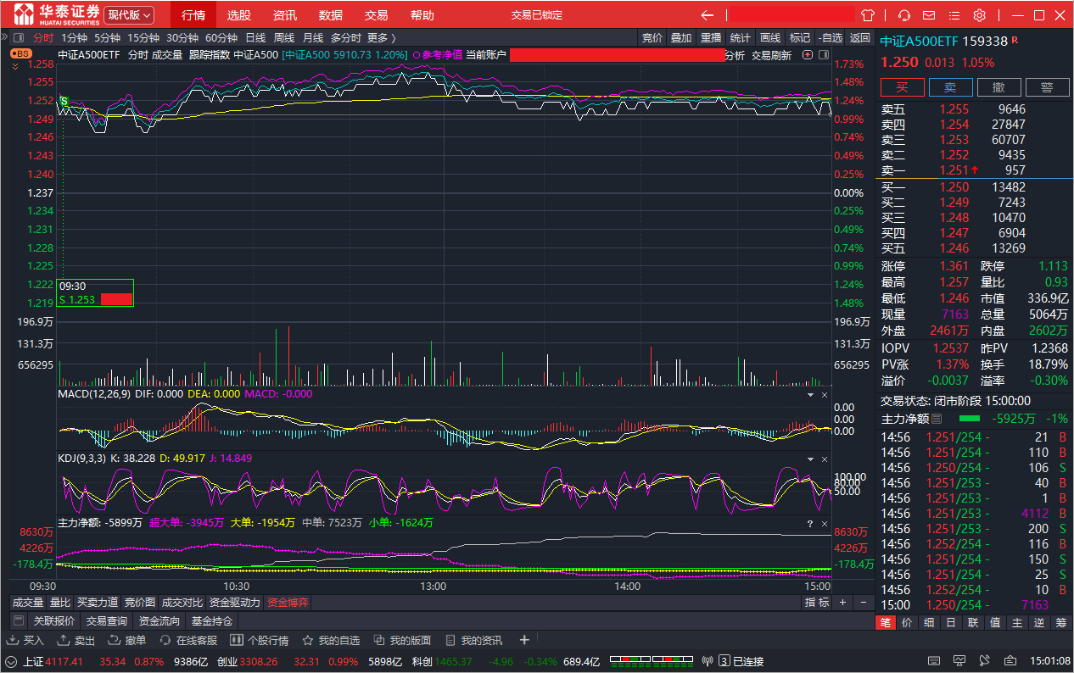This screenshot has height=673, width=1074.
Task: Close the KDJ indicator panel
Action: (824, 459)
